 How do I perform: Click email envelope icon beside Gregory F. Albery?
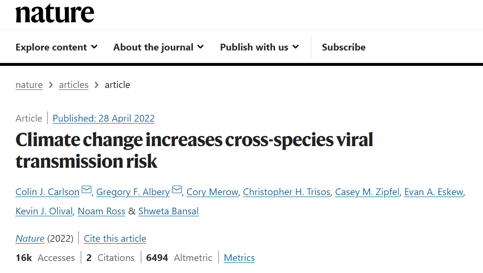177,190
